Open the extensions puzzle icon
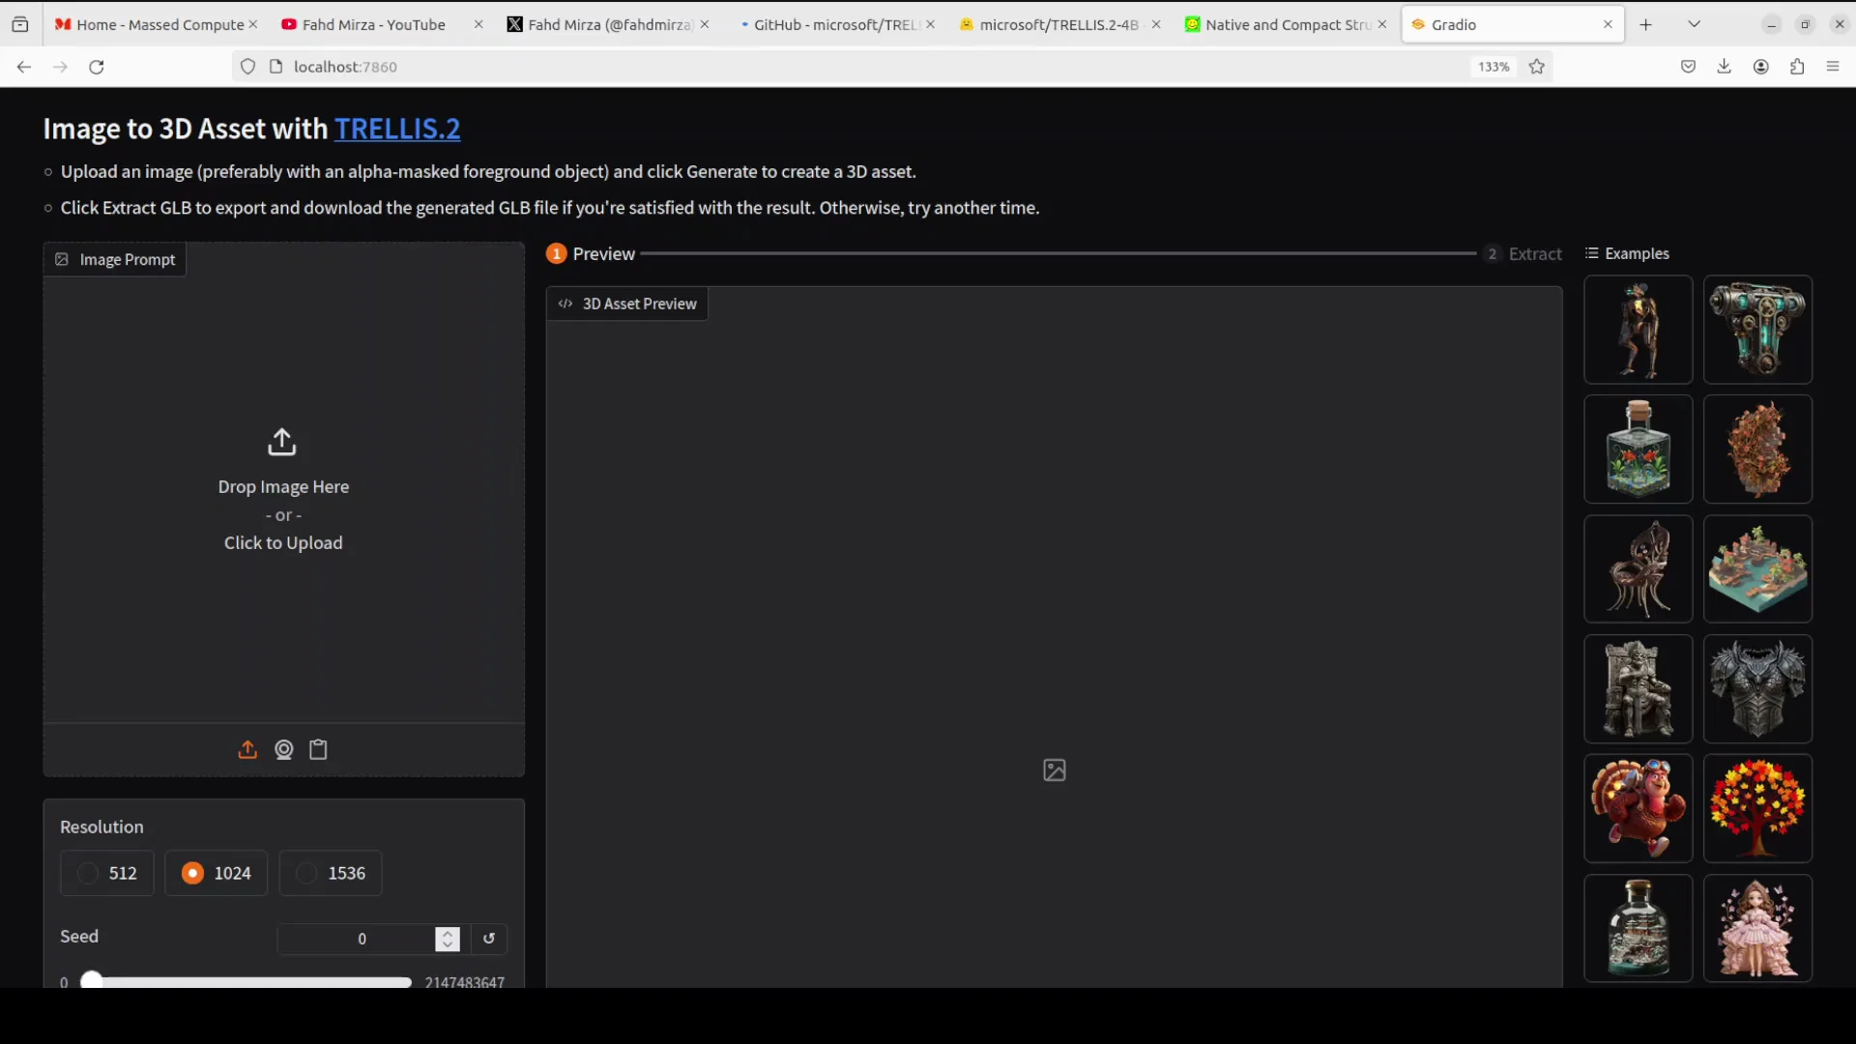1856x1044 pixels. 1797,67
